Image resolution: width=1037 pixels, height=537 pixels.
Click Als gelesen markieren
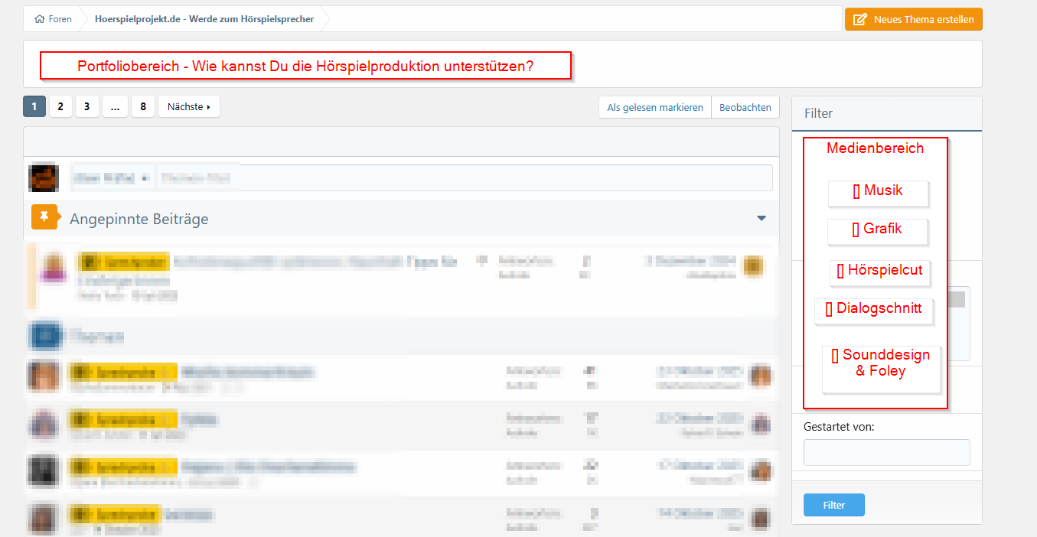654,108
